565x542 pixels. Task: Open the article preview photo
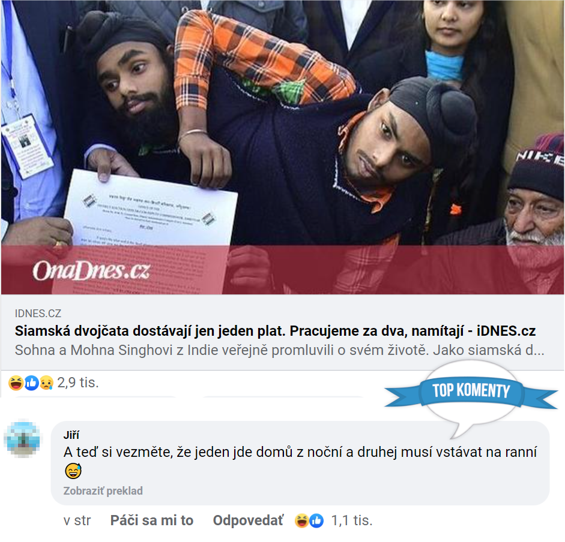pos(282,147)
